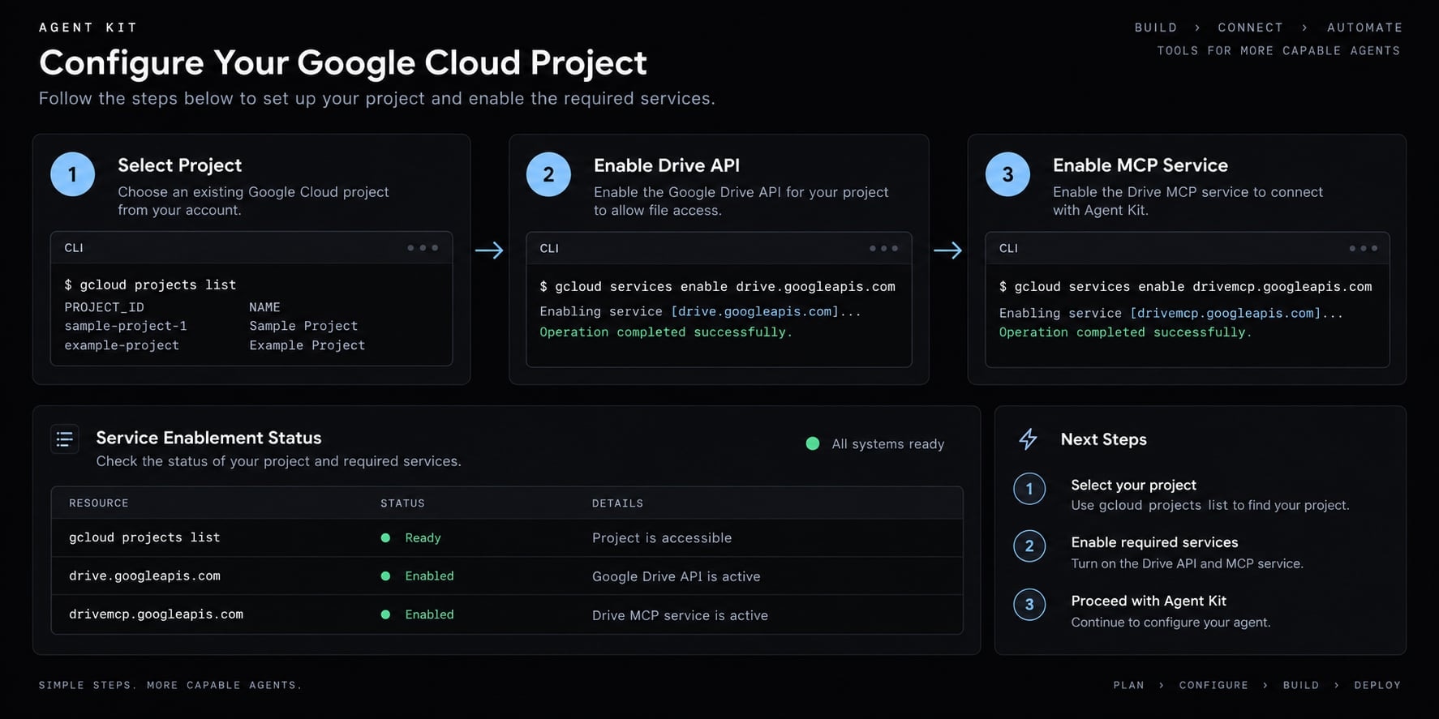This screenshot has width=1439, height=719.
Task: Click 'Operation completed successfully.' in MCP Service card
Action: click(x=1125, y=332)
